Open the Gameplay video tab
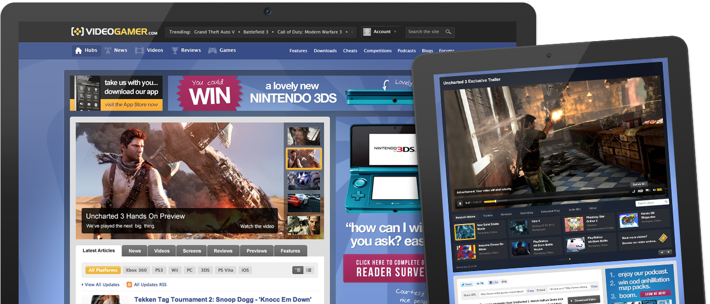The height and width of the screenshot is (304, 710). pos(527,213)
